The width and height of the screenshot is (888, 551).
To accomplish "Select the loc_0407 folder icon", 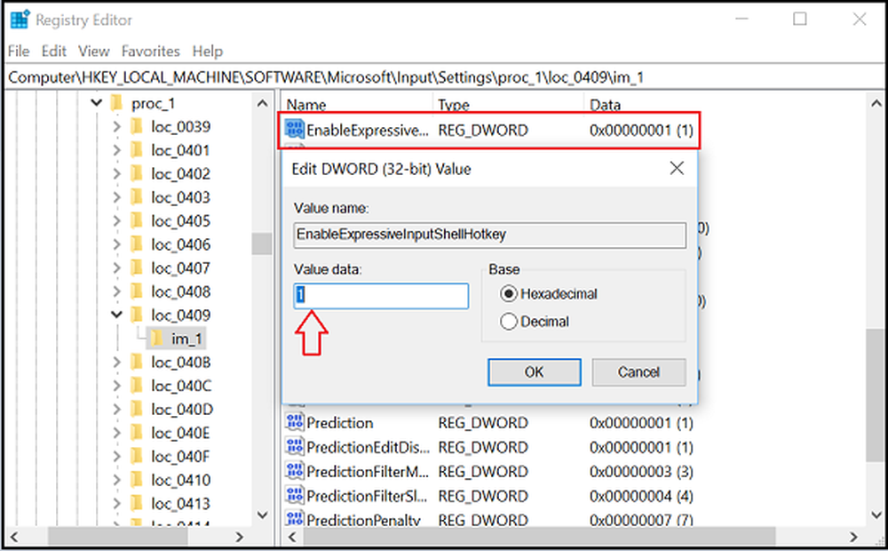I will [137, 267].
